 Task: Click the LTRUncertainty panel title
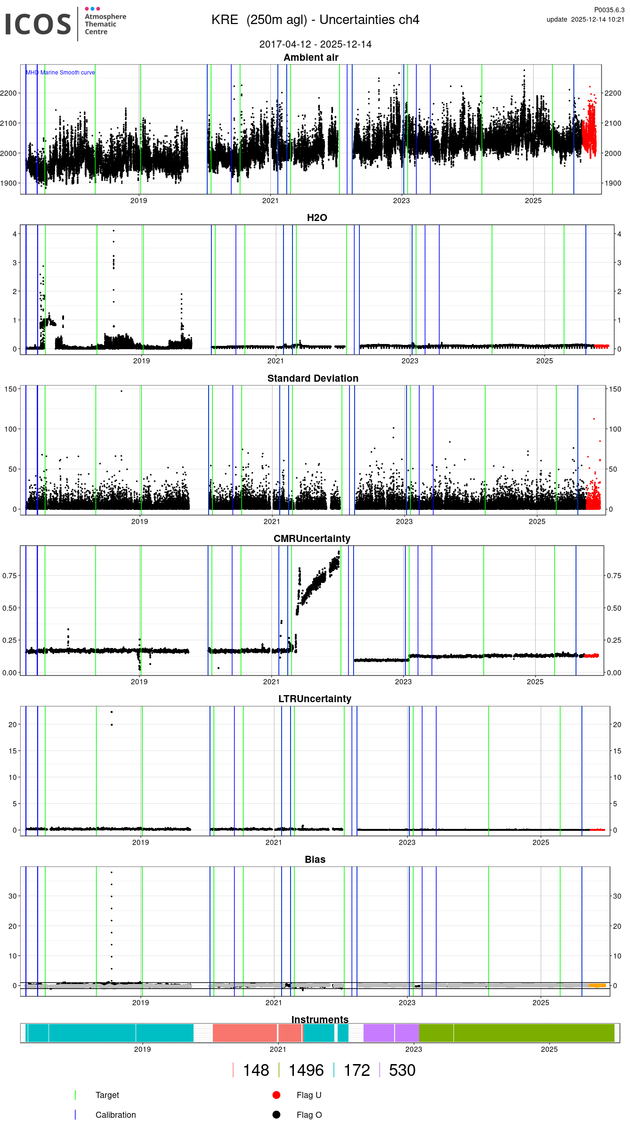click(315, 699)
